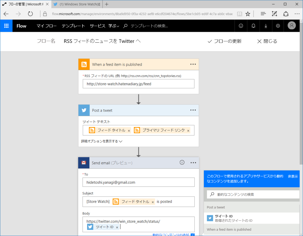Image resolution: width=303 pixels, height=236 pixels.
Task: Expand the 学ぶ dropdown menu
Action: tap(114, 26)
